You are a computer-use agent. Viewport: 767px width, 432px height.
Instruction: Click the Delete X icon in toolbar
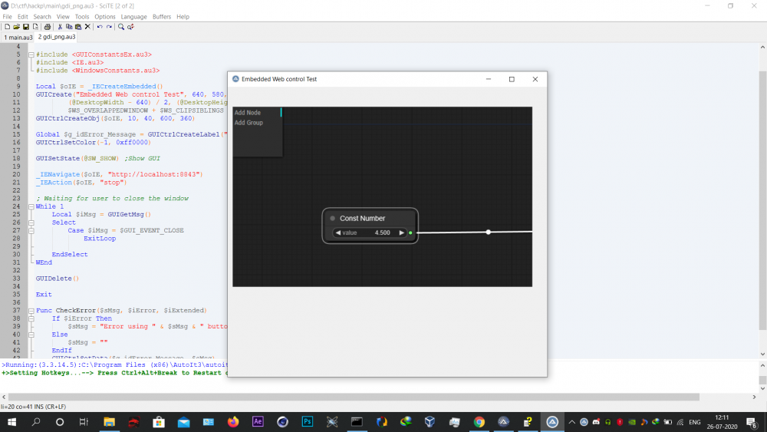87,26
